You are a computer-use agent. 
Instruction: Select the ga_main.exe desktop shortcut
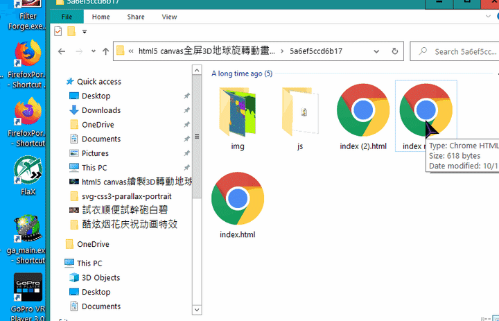pos(27,239)
